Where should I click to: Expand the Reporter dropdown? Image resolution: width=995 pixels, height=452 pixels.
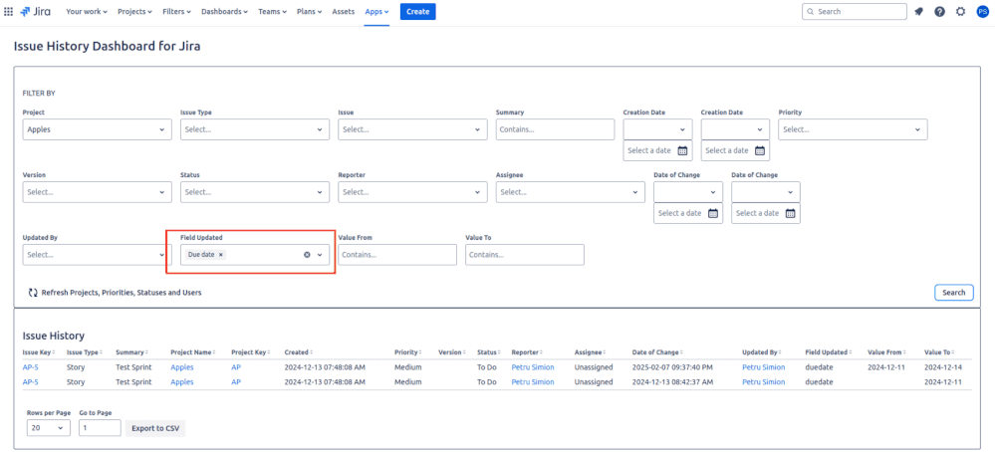[x=412, y=191]
